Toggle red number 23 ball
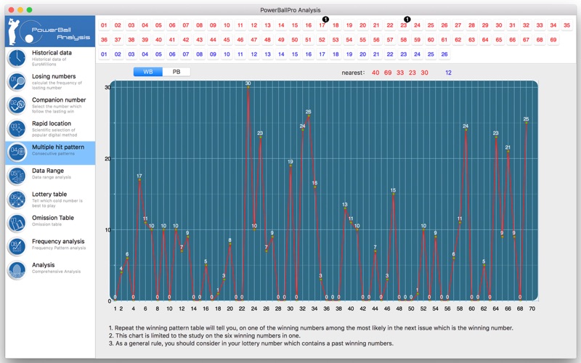The height and width of the screenshot is (363, 581). click(404, 25)
